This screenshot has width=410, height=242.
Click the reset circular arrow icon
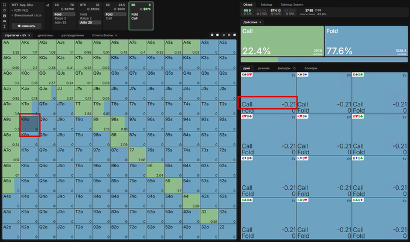point(5,10)
